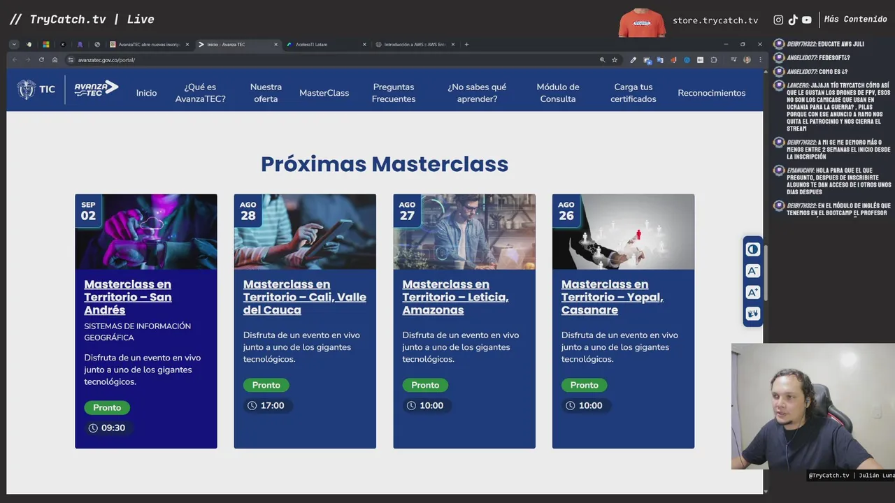The height and width of the screenshot is (503, 895).
Task: Click the Cali masterclass thumbnail image
Action: click(x=305, y=232)
